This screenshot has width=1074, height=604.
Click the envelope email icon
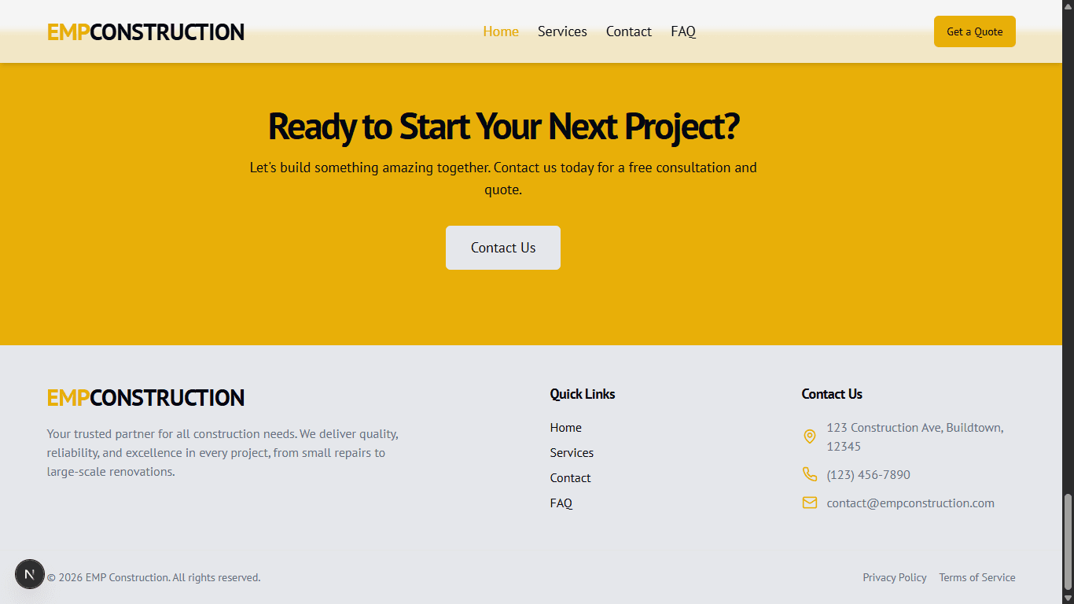[809, 503]
